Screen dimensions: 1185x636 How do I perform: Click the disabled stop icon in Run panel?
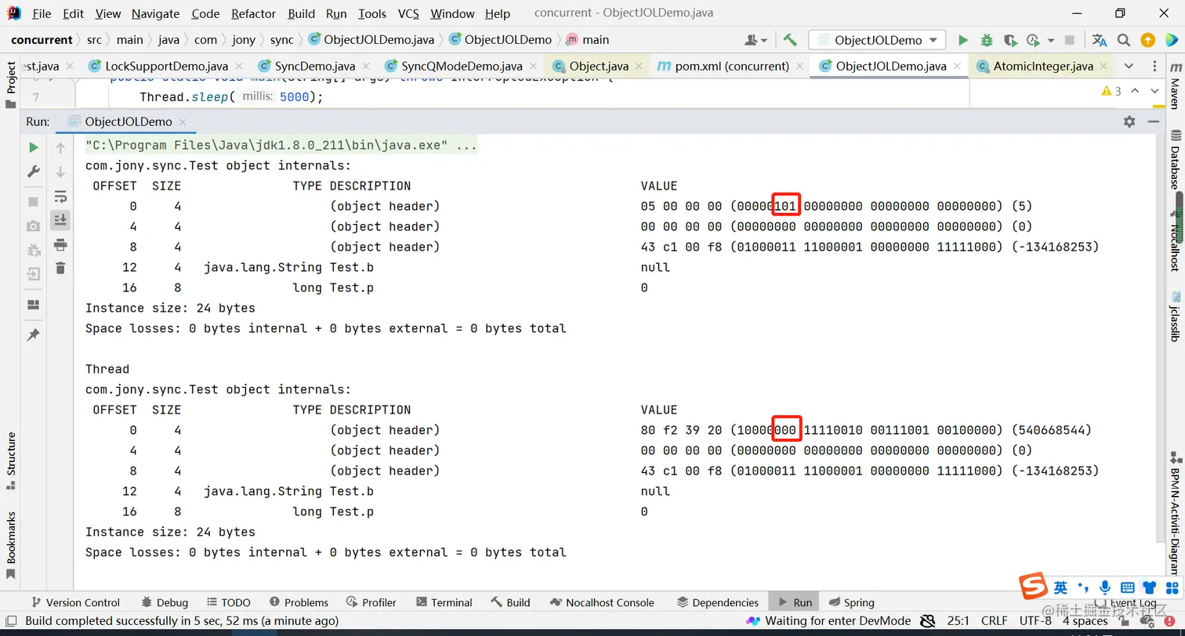pyautogui.click(x=33, y=201)
